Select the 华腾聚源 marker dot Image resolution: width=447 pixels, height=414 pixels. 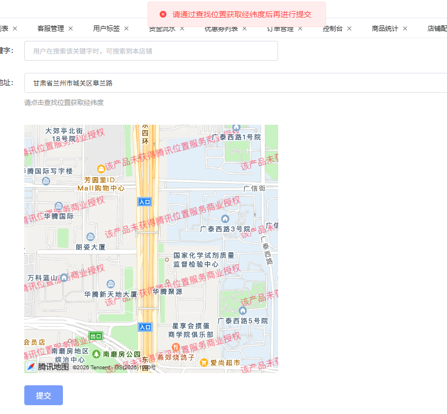pyautogui.click(x=168, y=282)
